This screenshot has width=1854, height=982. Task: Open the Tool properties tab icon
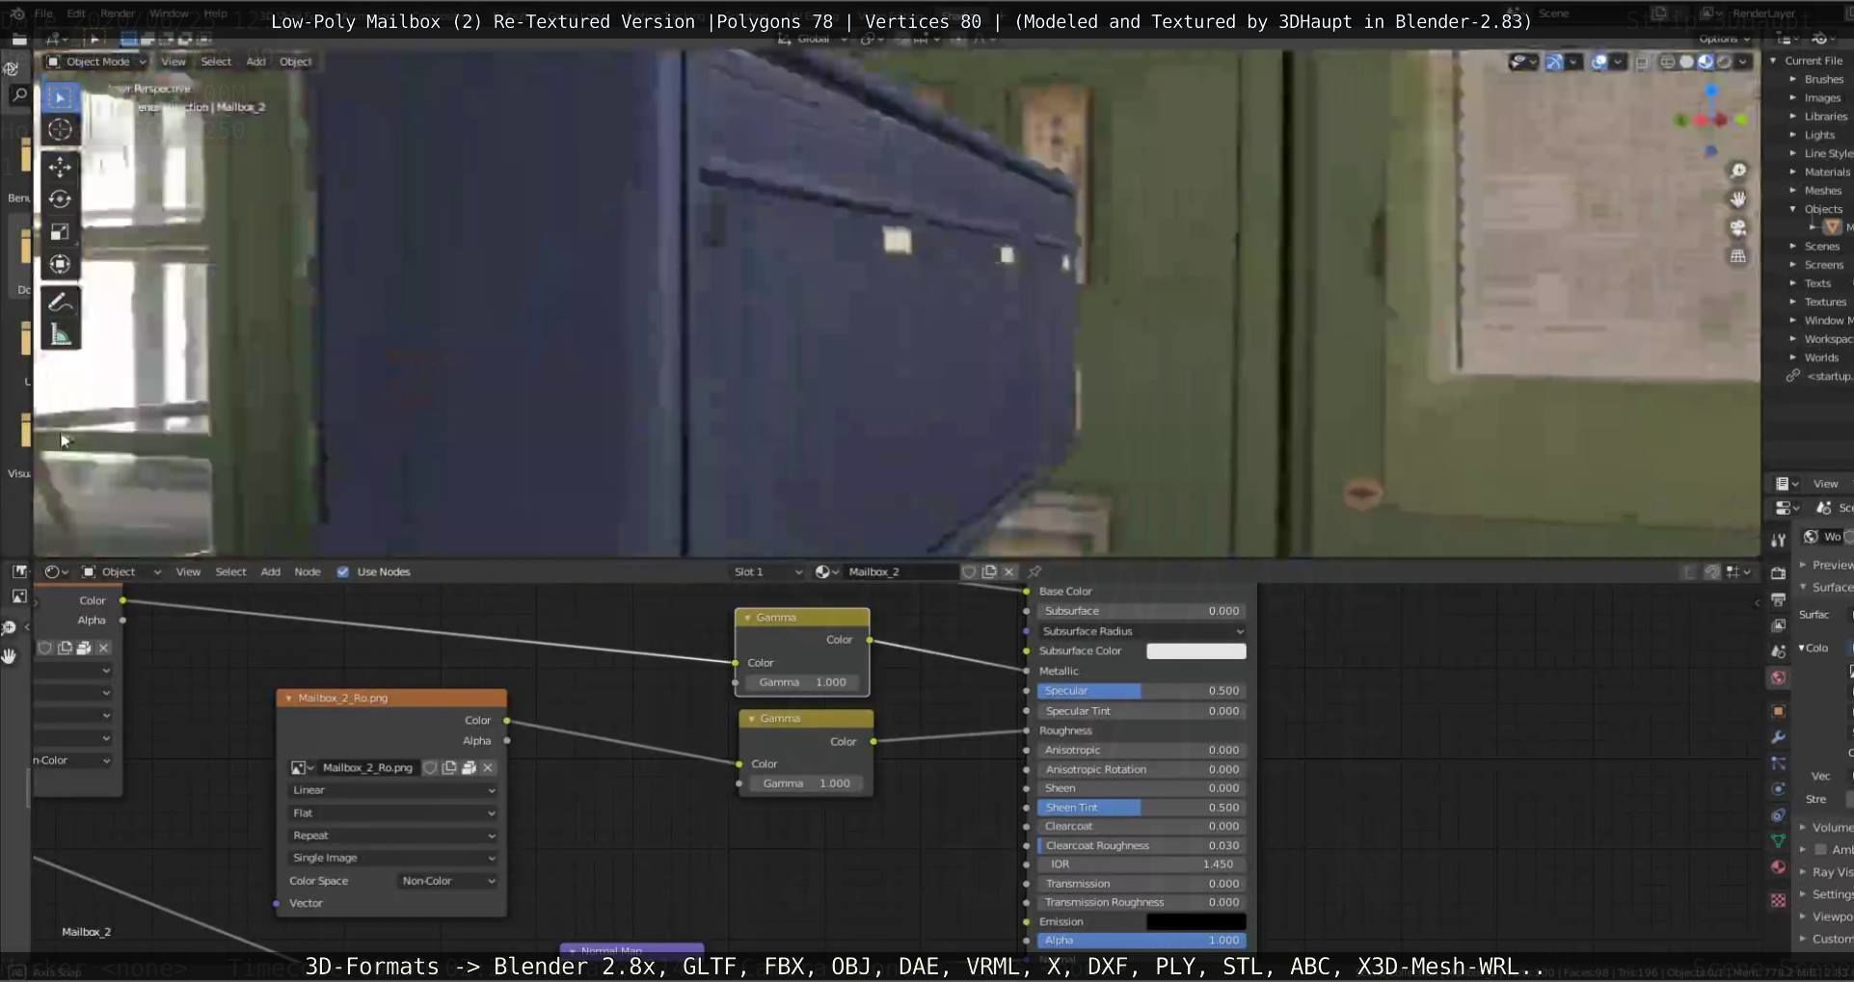coord(1779,541)
